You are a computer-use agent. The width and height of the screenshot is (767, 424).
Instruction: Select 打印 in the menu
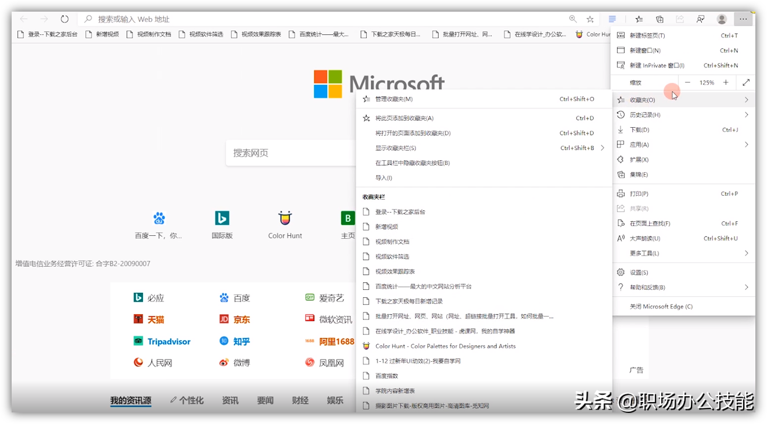point(683,193)
